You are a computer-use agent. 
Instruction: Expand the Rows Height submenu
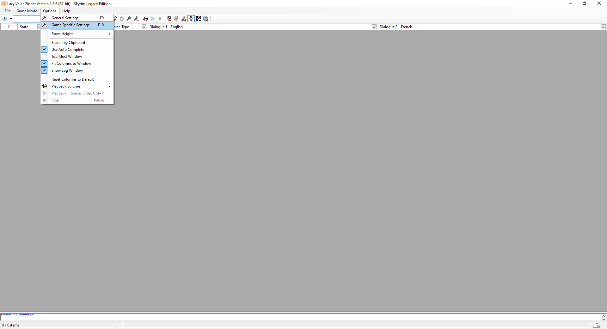click(x=77, y=34)
